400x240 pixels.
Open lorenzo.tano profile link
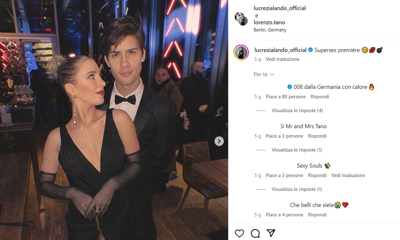point(269,22)
